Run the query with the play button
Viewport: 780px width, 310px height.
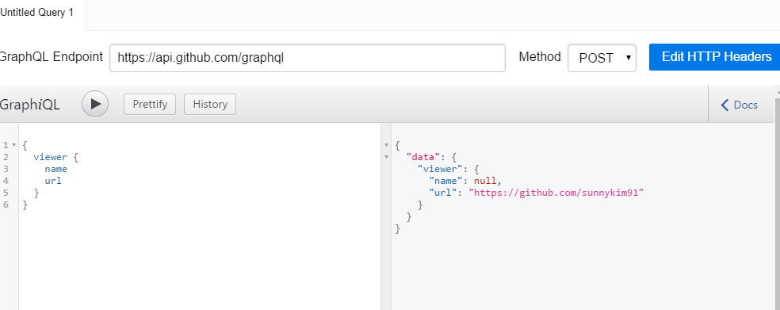click(x=95, y=104)
